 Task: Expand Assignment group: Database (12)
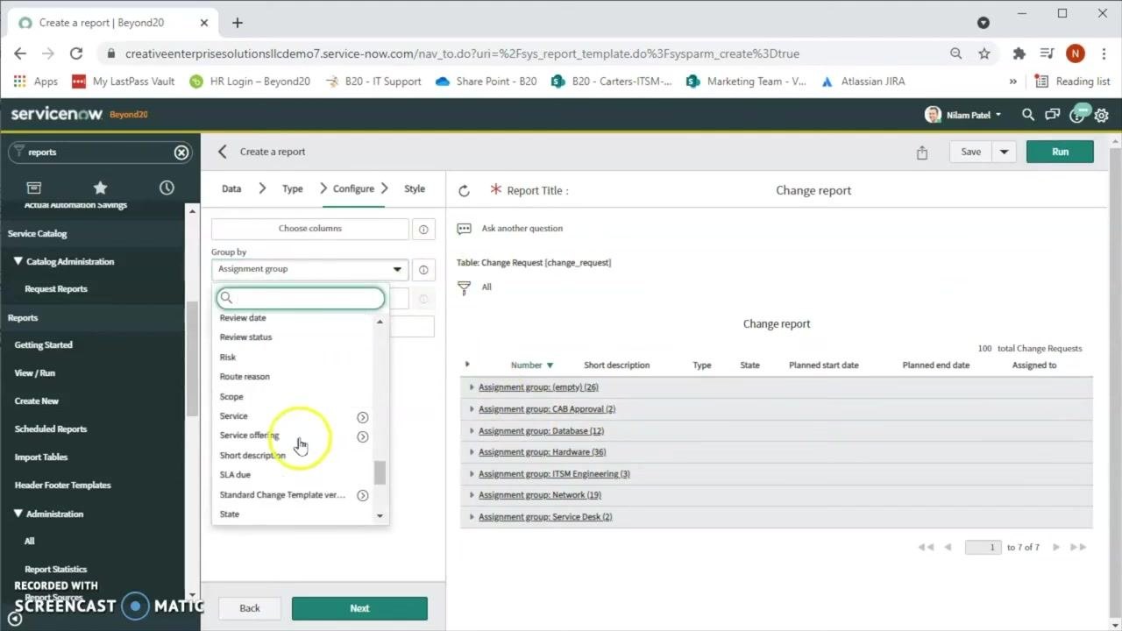pyautogui.click(x=472, y=430)
